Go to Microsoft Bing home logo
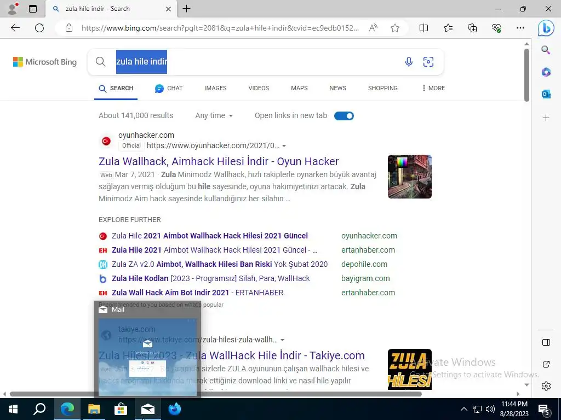This screenshot has height=420, width=561. (x=45, y=62)
